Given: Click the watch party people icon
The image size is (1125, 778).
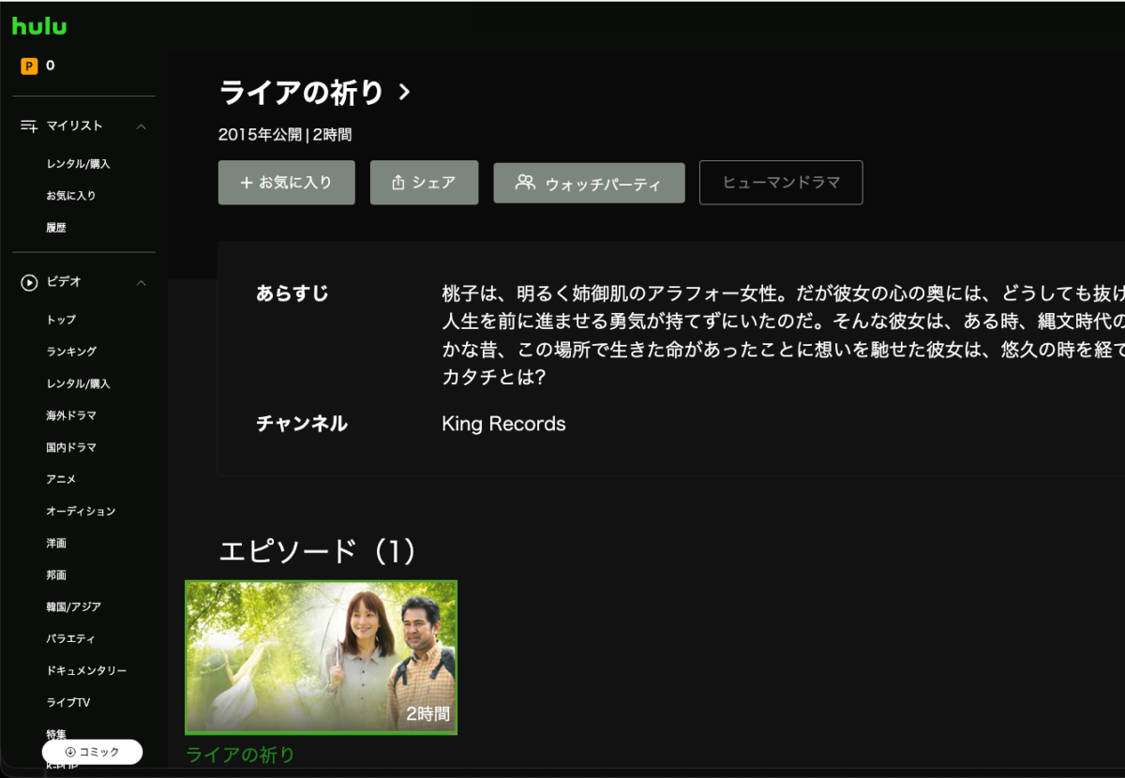Looking at the screenshot, I should pos(525,183).
